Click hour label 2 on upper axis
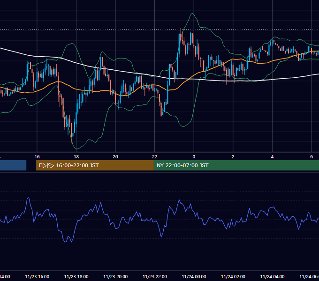Screen dimensions: 319x281 click(x=233, y=157)
